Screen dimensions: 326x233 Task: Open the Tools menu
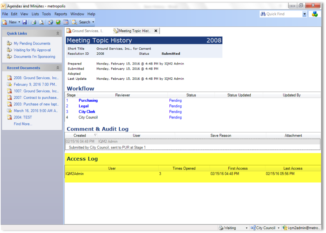[46, 14]
